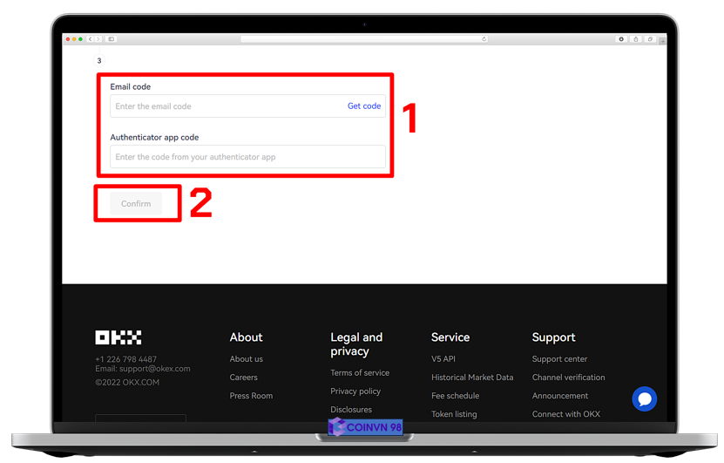Show the Safari tab overview icon
This screenshot has width=724, height=463.
click(x=650, y=39)
